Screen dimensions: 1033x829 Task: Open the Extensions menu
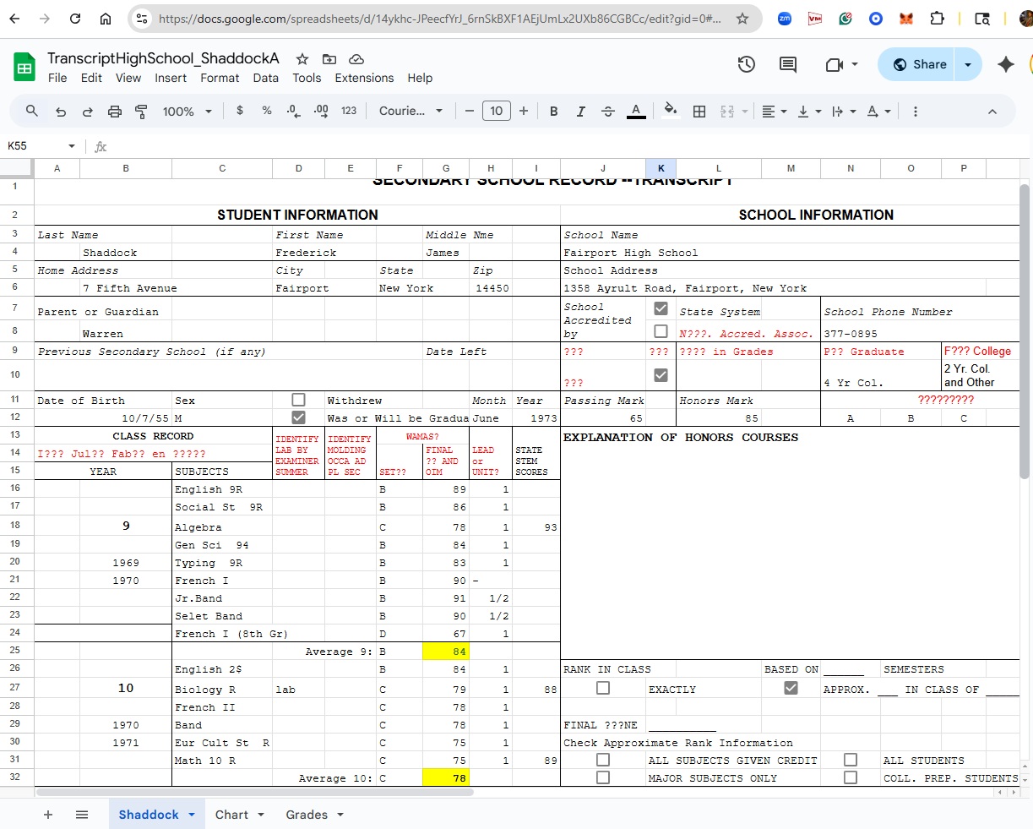[x=364, y=78]
